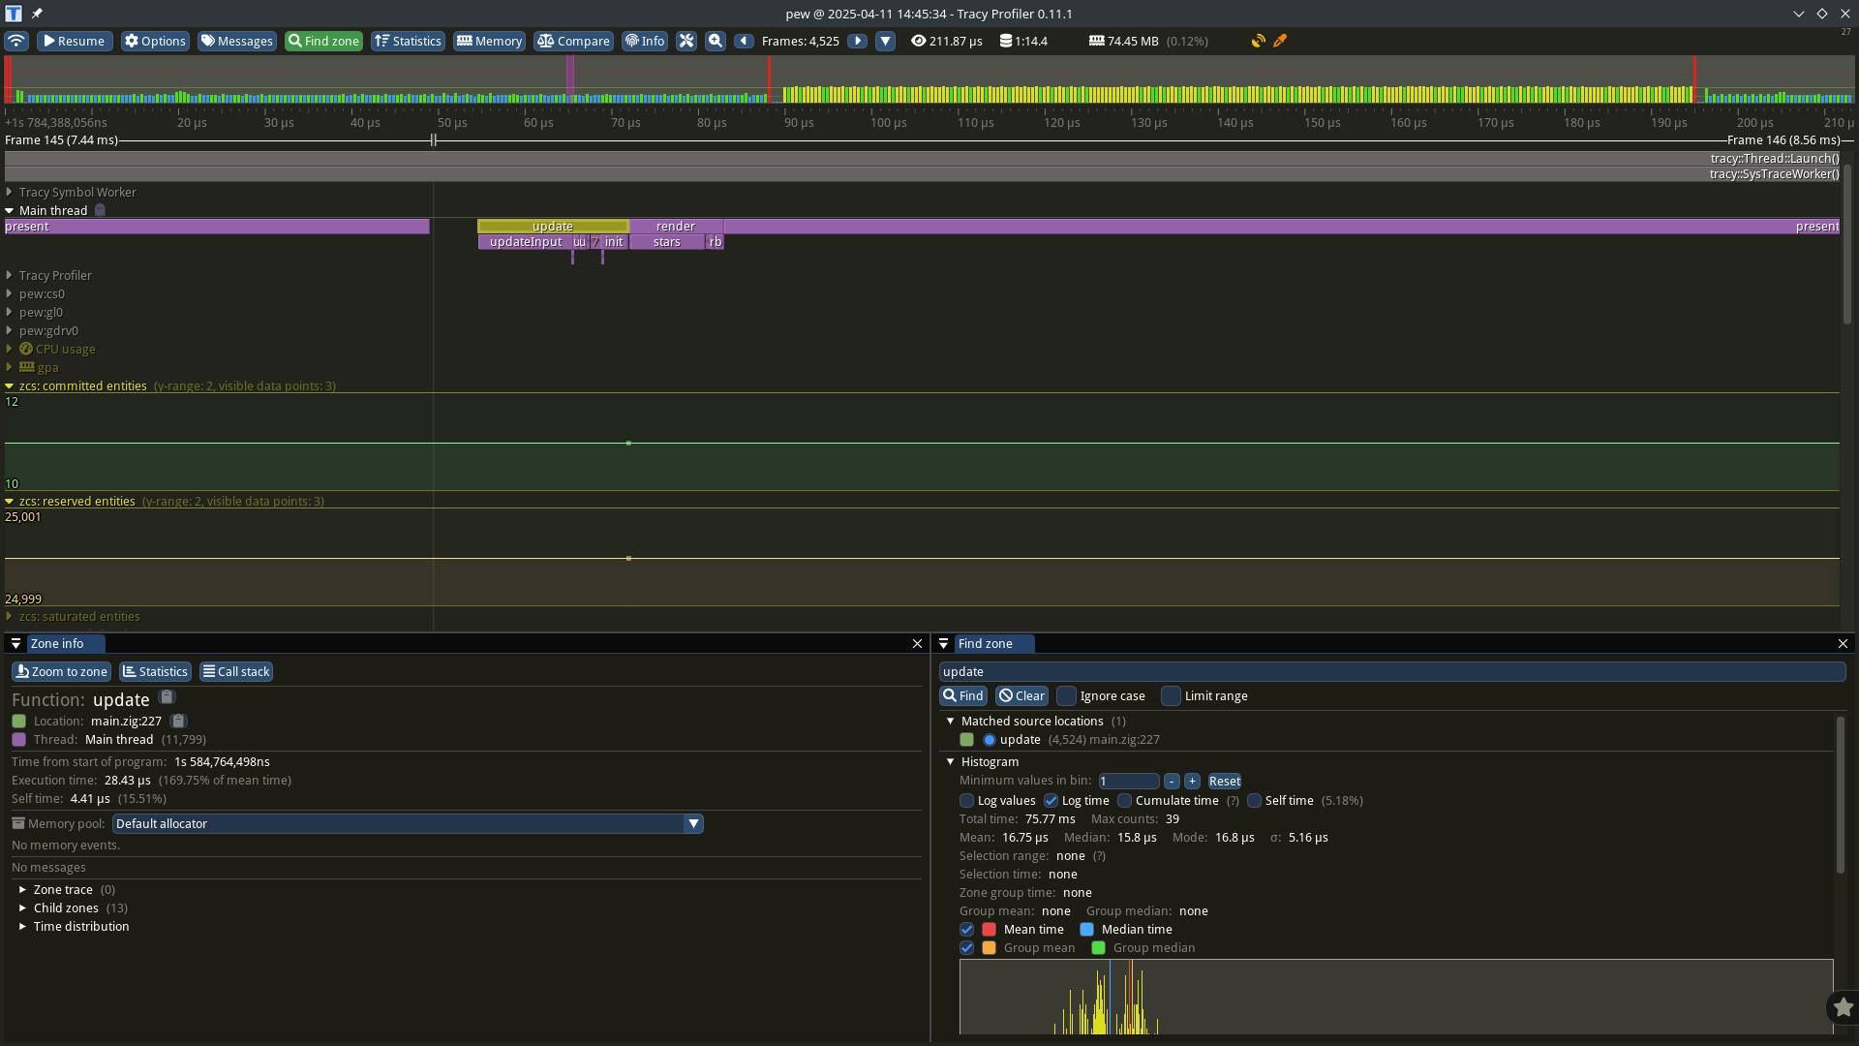This screenshot has width=1859, height=1046.
Task: Click the magnifier search icon in the toolbar
Action: point(716,41)
